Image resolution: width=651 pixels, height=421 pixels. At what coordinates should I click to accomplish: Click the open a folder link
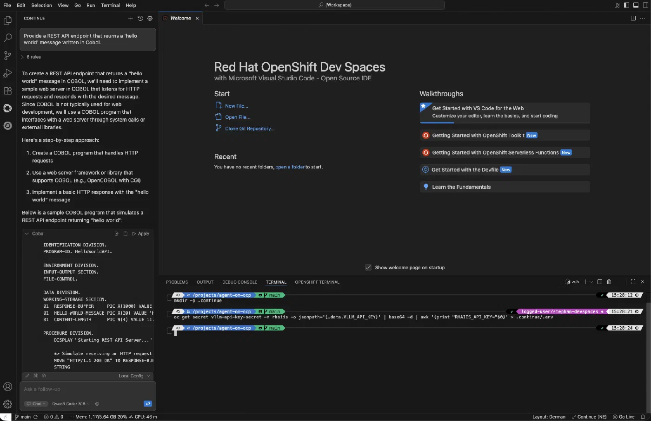click(290, 167)
